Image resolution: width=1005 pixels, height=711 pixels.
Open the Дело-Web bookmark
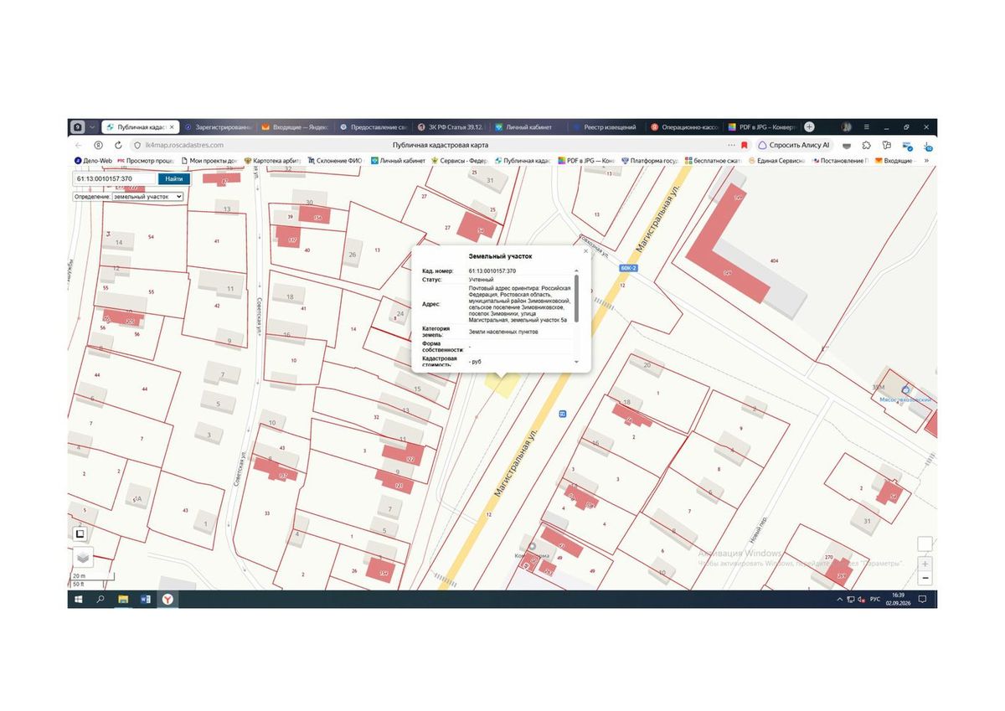coord(93,160)
